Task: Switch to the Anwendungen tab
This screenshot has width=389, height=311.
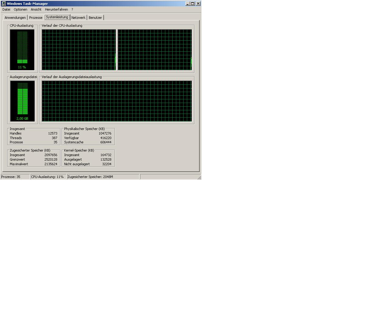Action: (15, 18)
